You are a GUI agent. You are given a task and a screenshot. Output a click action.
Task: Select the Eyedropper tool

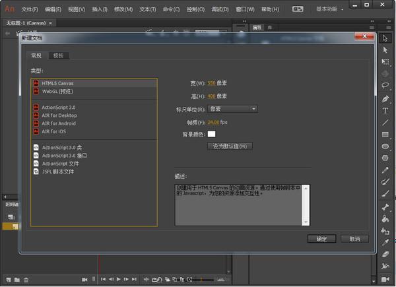tap(385, 243)
